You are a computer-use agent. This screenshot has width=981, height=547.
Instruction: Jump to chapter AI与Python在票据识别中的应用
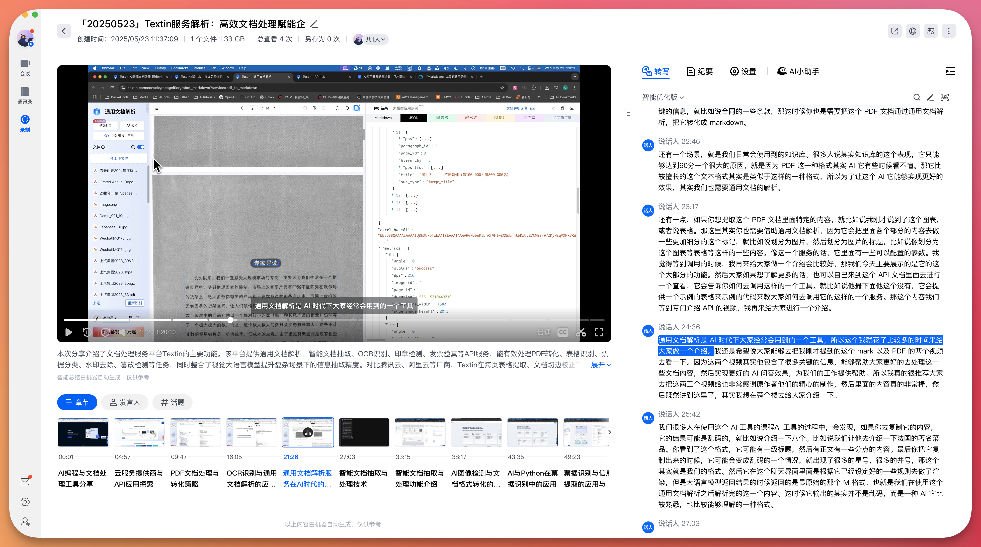click(532, 479)
